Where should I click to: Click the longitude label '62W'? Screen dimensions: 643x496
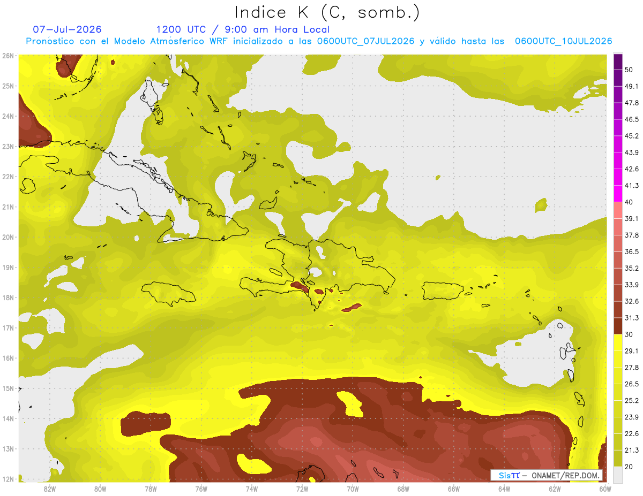pos(555,489)
